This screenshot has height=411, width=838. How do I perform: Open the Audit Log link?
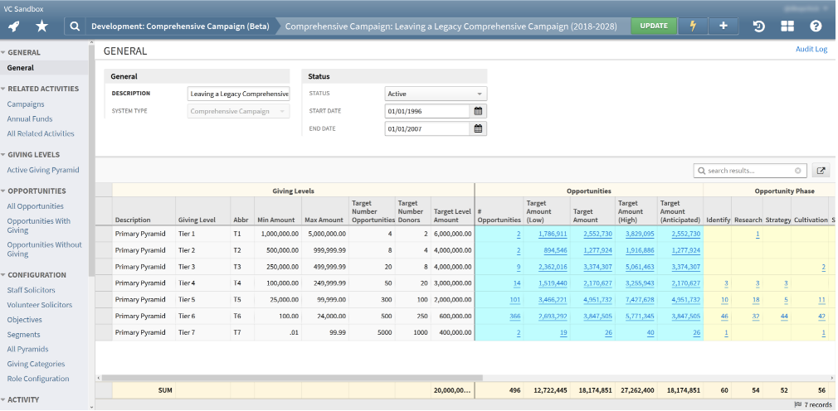(x=811, y=50)
